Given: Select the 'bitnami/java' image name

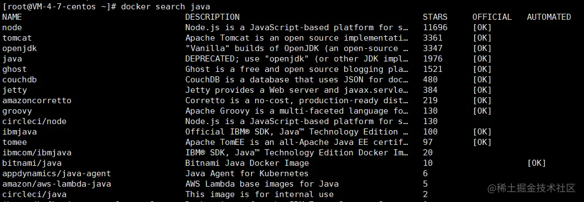Looking at the screenshot, I should [32, 162].
